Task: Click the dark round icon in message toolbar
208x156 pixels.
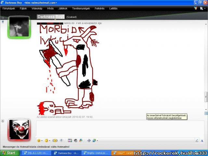Action: 76,140
